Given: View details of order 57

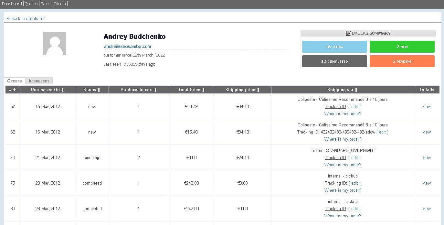Looking at the screenshot, I should (x=427, y=106).
